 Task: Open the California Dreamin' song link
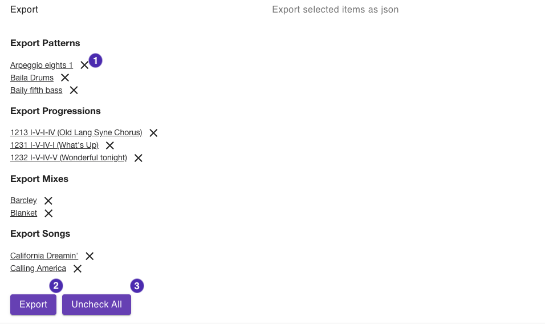coord(44,256)
